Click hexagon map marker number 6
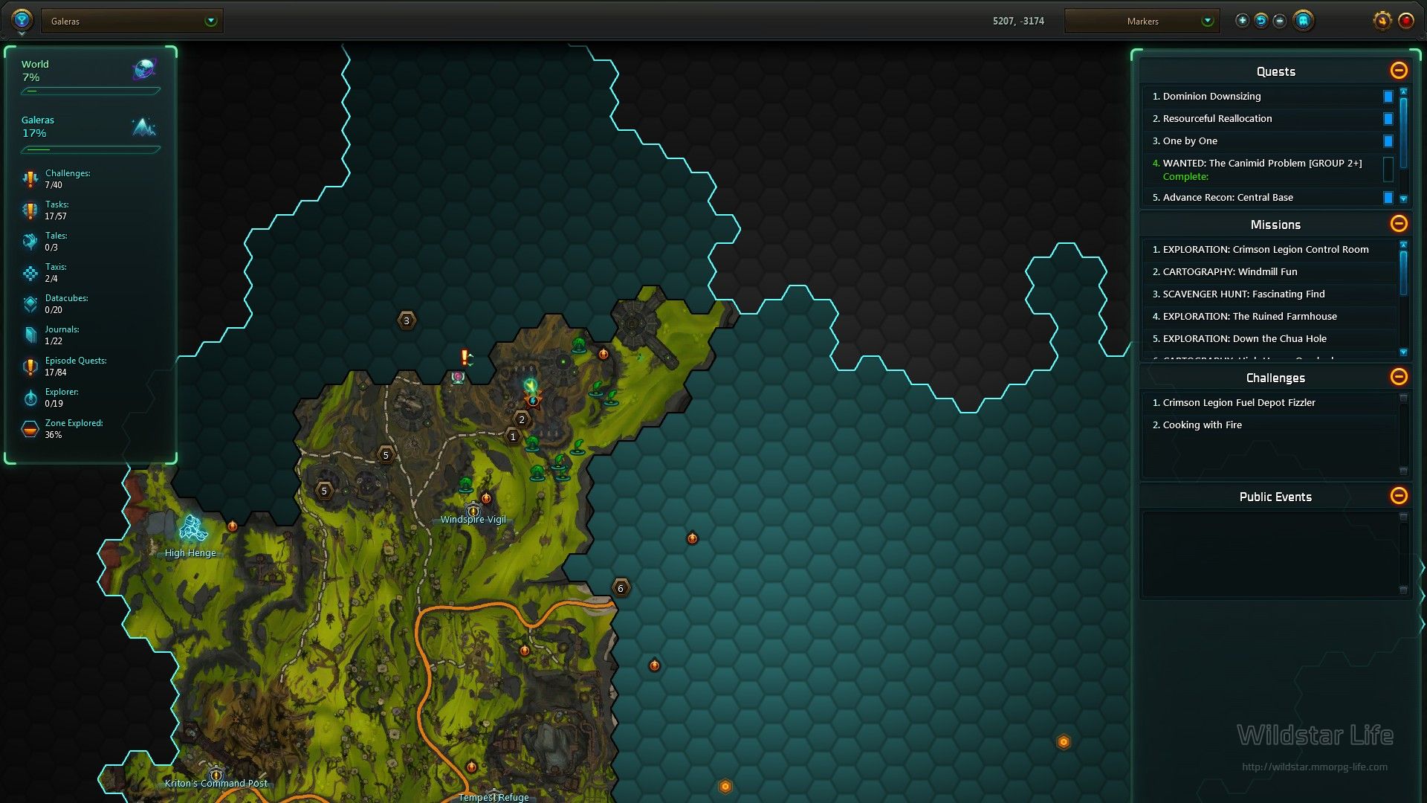 621,588
